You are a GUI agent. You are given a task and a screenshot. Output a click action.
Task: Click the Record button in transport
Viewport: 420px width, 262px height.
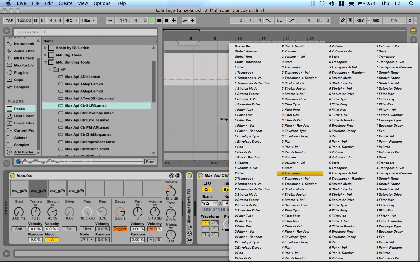tap(166, 20)
